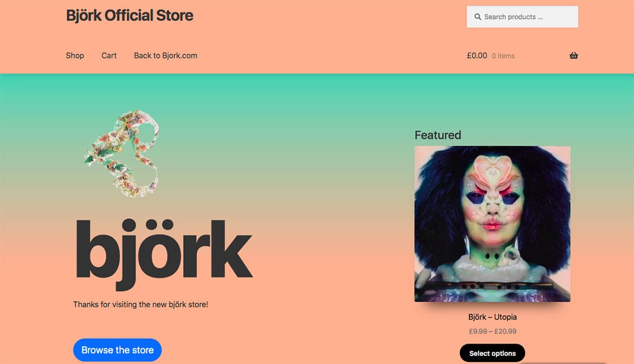Click the thanks for visiting message

click(x=140, y=304)
